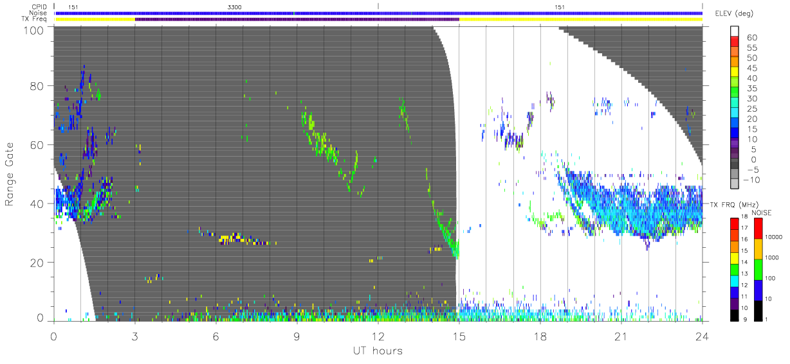
Task: Pick the yellow cell in the ELEV colorbar
Action: coord(735,71)
